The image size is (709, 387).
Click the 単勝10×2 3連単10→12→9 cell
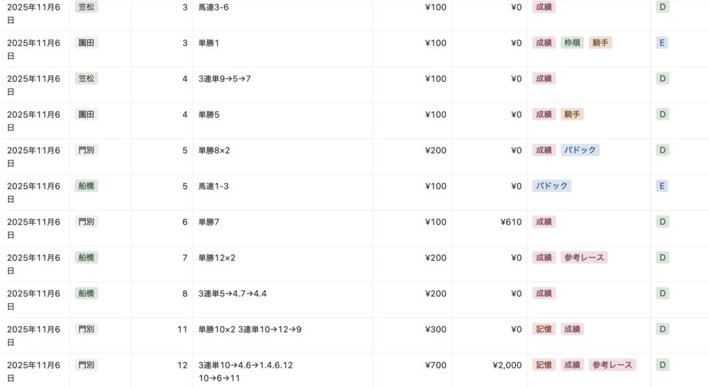click(x=249, y=329)
